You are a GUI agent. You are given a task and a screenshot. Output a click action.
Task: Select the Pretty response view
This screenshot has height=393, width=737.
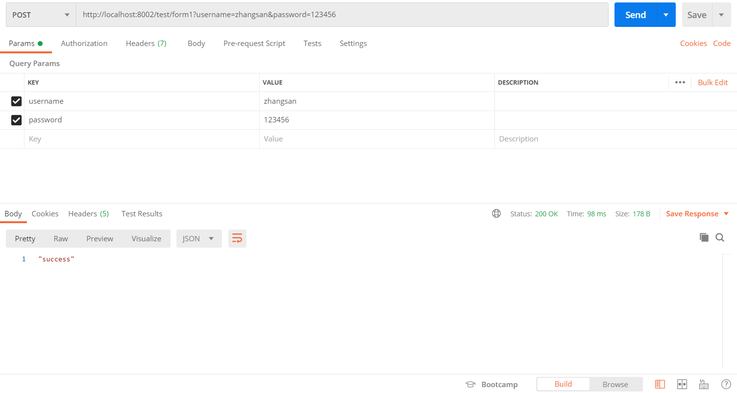coord(25,238)
